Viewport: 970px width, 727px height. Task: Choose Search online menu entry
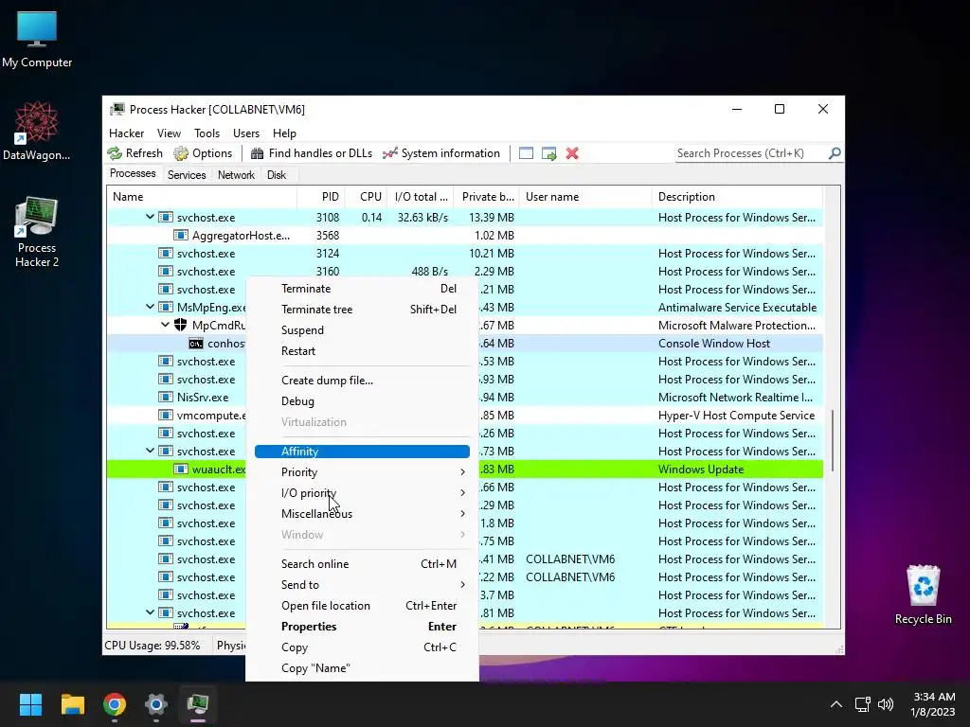362,564
